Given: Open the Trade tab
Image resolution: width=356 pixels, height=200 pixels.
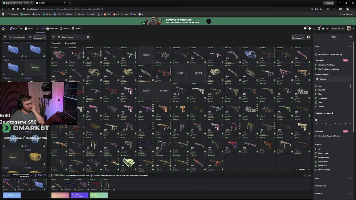Looking at the screenshot, I should (x=41, y=28).
